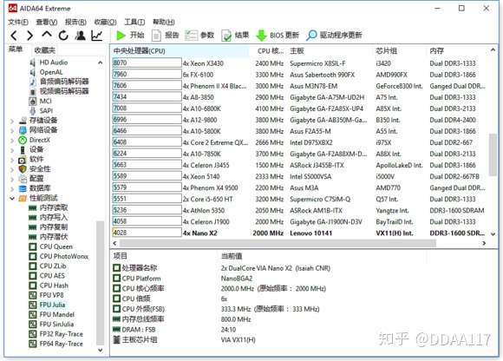The image size is (503, 361).
Task: Expand the 存储设备 storage tree node
Action: click(x=12, y=121)
